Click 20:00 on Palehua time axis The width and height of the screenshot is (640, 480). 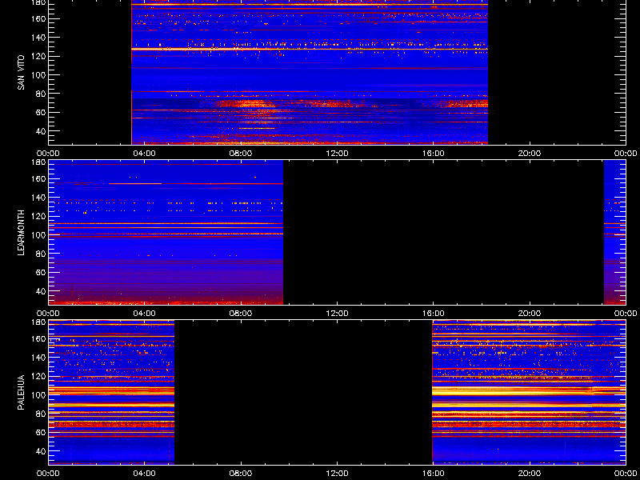(530, 474)
